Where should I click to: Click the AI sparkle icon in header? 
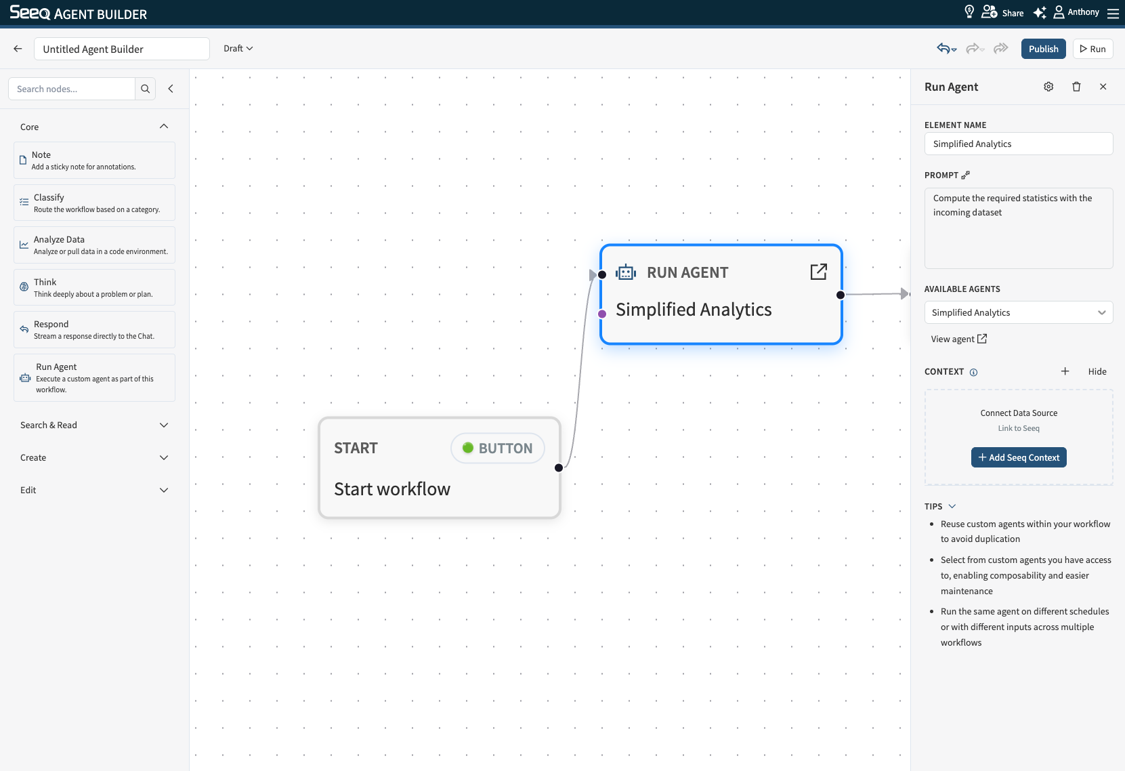[x=1040, y=12]
